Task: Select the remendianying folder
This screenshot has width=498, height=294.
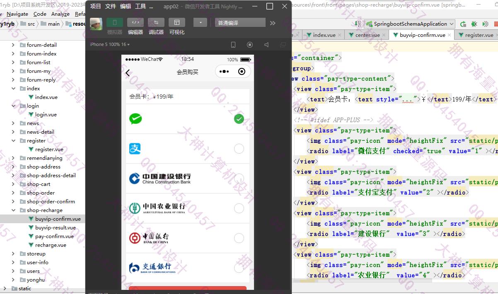Action: click(x=41, y=158)
